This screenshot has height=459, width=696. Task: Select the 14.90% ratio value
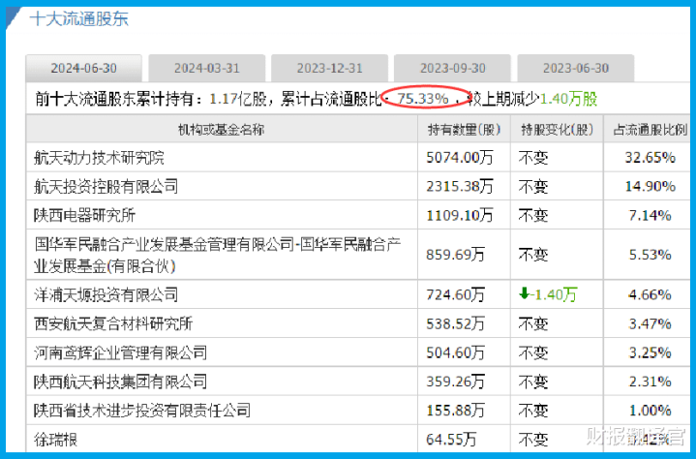[x=650, y=187]
